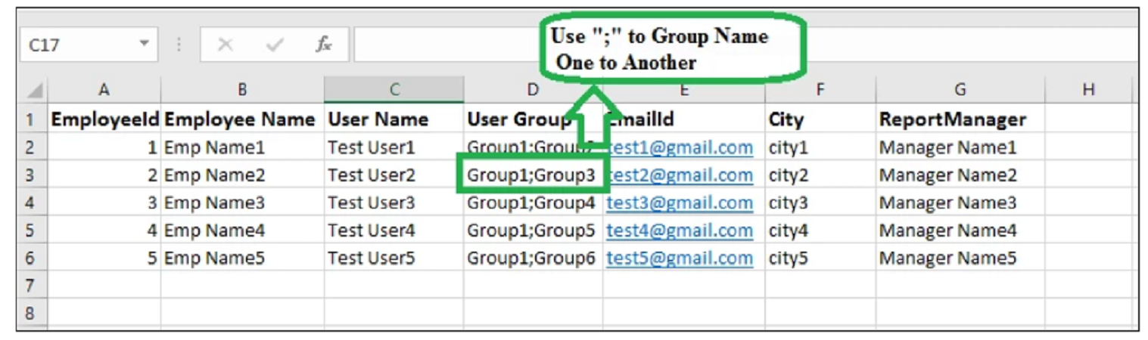Select row 5 header
Image resolution: width=1148 pixels, height=340 pixels.
point(31,230)
